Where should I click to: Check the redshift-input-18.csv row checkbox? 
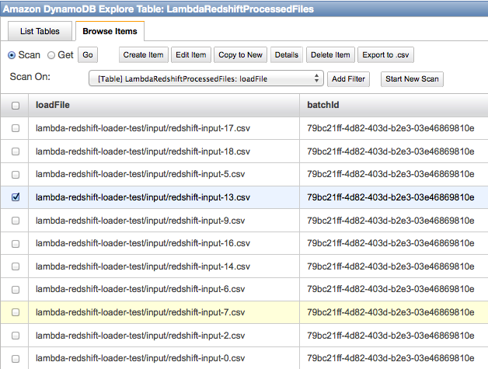pos(16,151)
